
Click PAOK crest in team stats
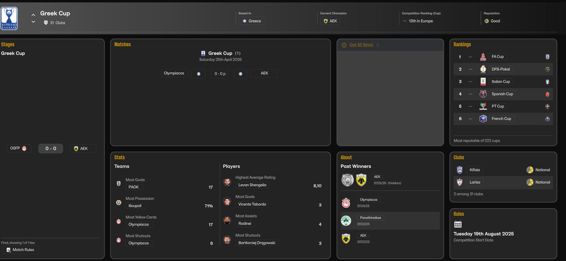[118, 184]
